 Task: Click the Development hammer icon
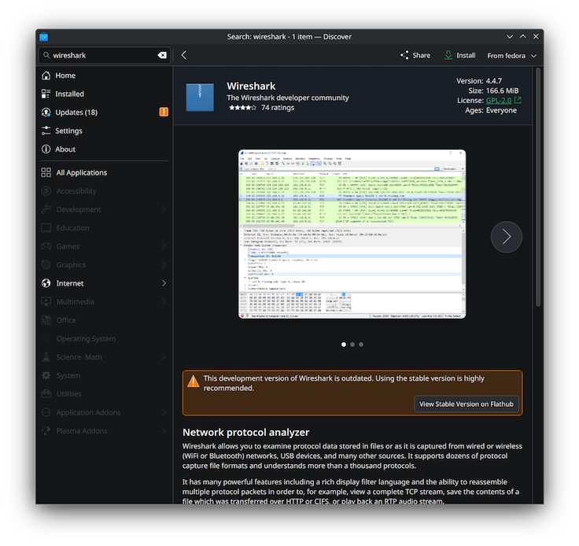pyautogui.click(x=46, y=209)
